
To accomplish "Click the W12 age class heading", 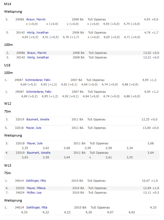I will (x=8, y=104).
